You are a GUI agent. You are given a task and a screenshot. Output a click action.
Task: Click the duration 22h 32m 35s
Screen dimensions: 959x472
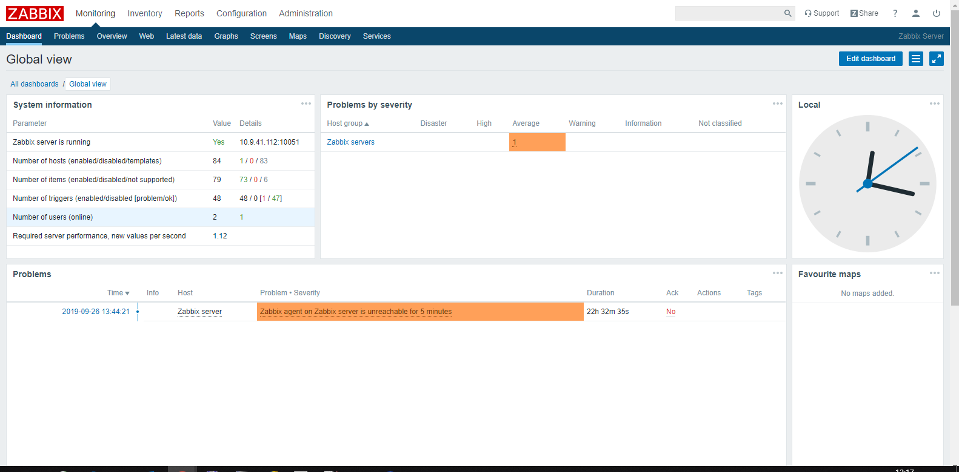click(607, 312)
